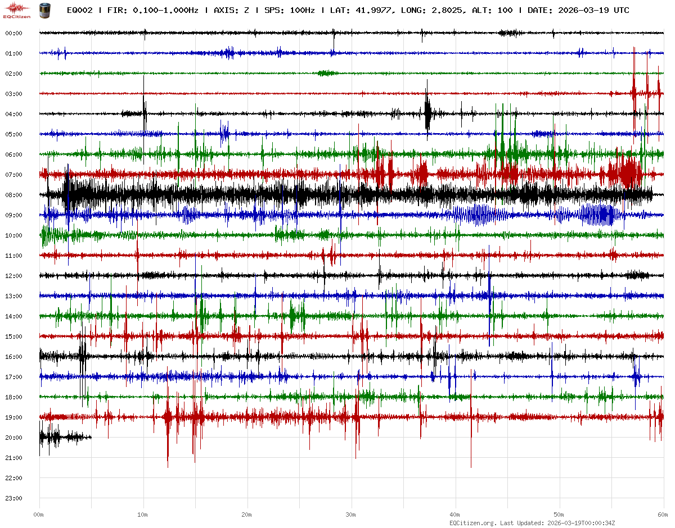Click the EQ002 station ID in the header

[x=79, y=10]
